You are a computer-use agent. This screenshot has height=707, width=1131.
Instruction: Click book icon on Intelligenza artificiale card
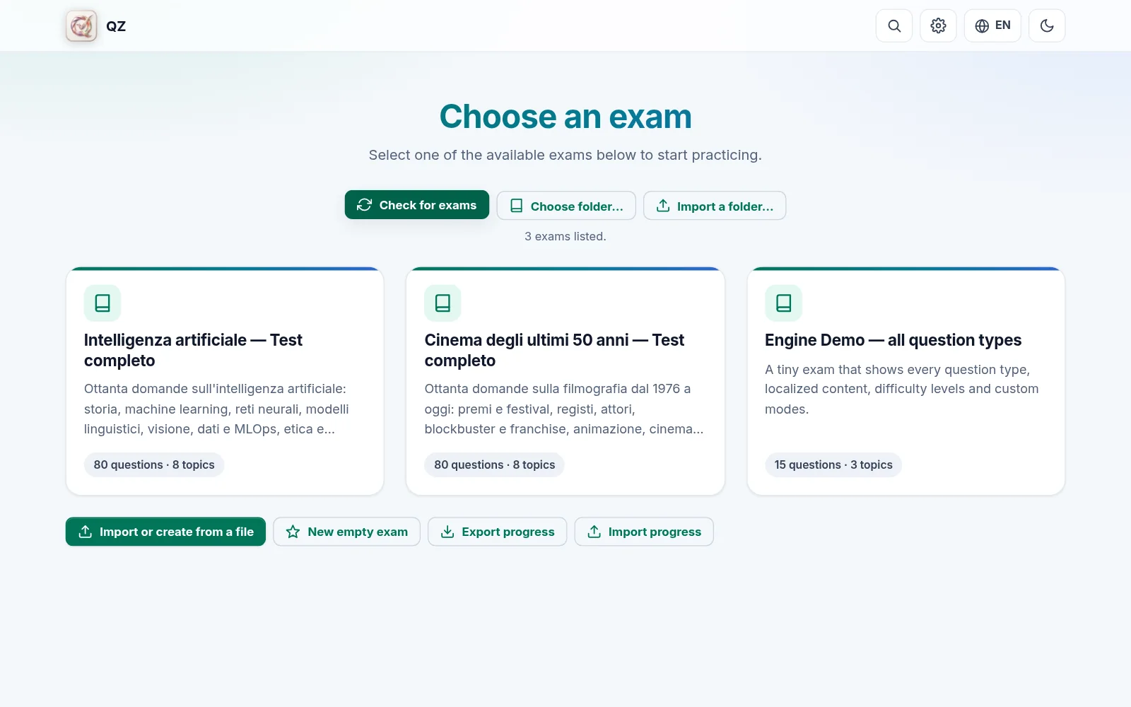click(102, 303)
